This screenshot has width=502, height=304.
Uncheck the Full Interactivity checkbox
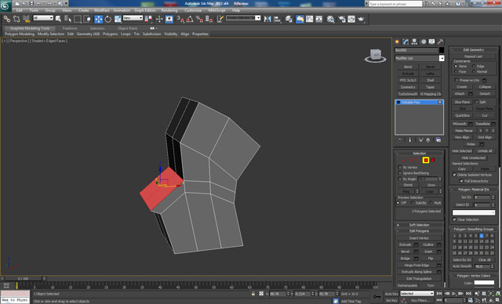click(461, 181)
